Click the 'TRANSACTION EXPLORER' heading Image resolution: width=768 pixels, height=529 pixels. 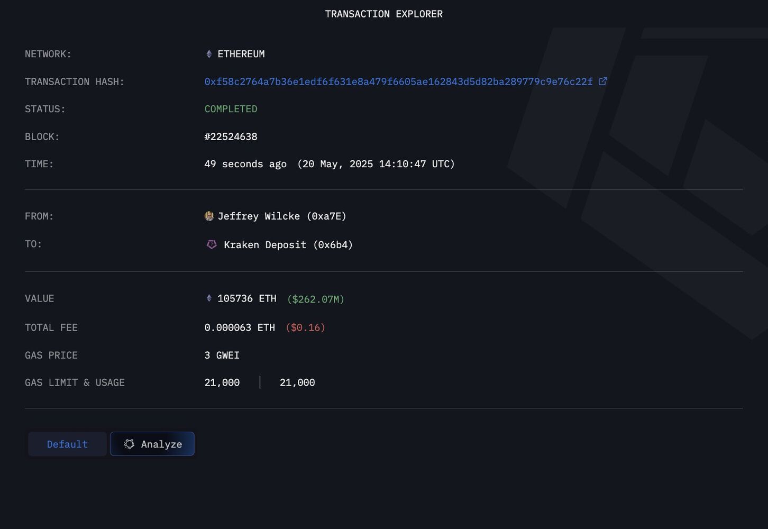(x=384, y=14)
